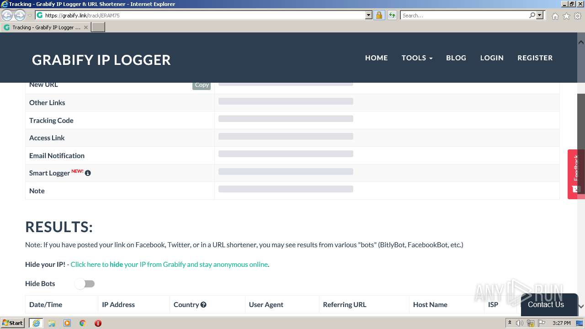Click the network tray icon
585x329 pixels.
pyautogui.click(x=531, y=323)
